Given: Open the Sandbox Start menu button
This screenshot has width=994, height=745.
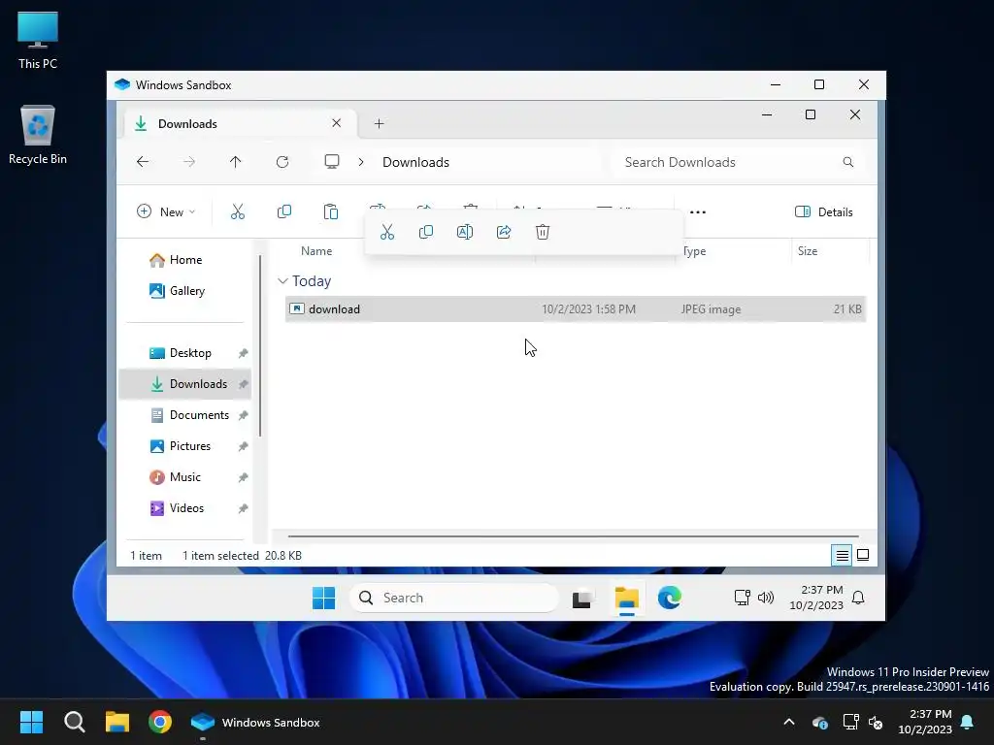Looking at the screenshot, I should 324,598.
